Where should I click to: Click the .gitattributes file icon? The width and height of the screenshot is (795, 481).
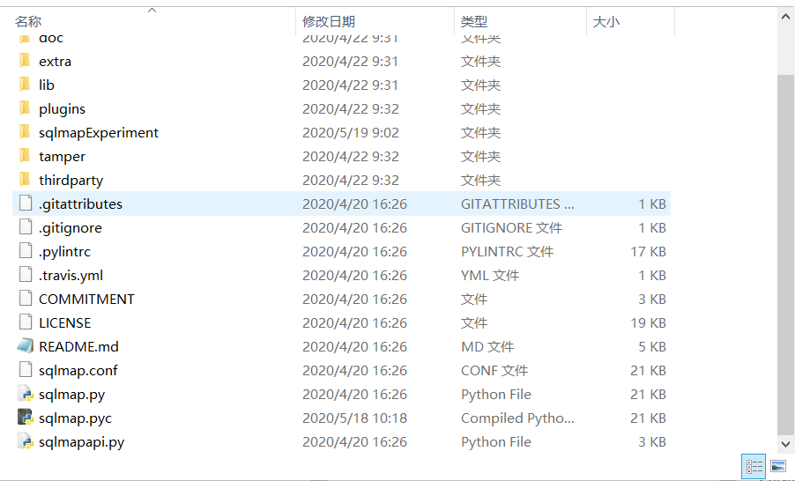[x=26, y=203]
